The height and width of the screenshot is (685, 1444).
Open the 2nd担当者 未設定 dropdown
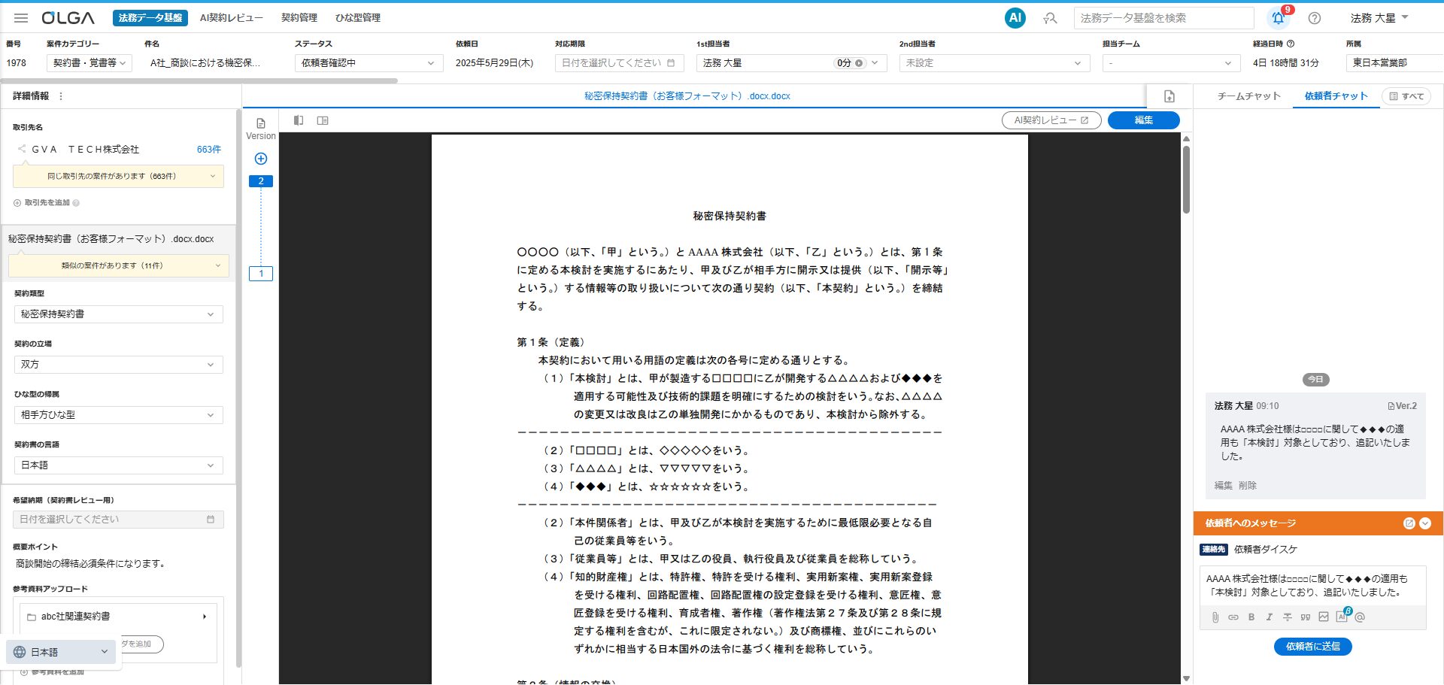pyautogui.click(x=994, y=63)
